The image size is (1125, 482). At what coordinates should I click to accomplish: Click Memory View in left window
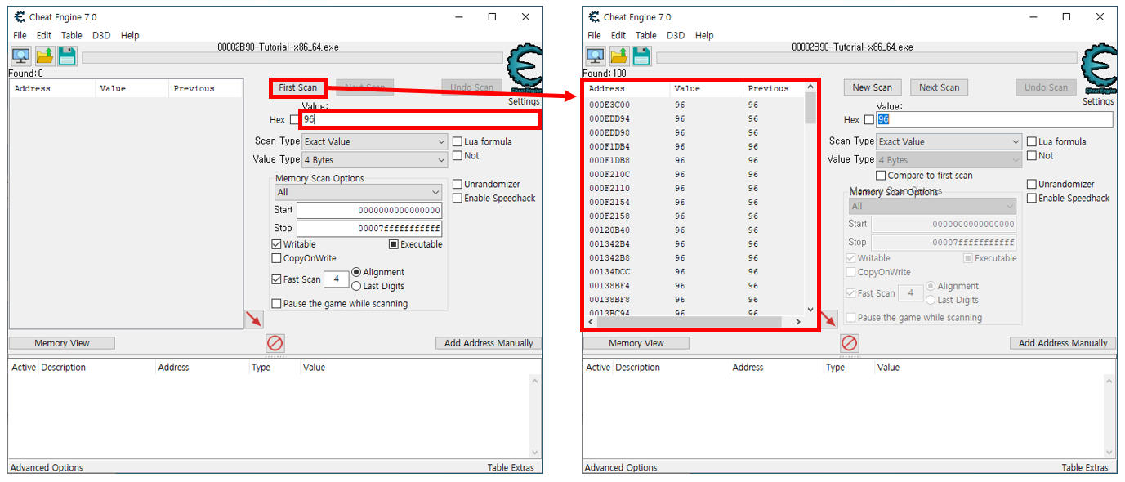click(x=62, y=343)
